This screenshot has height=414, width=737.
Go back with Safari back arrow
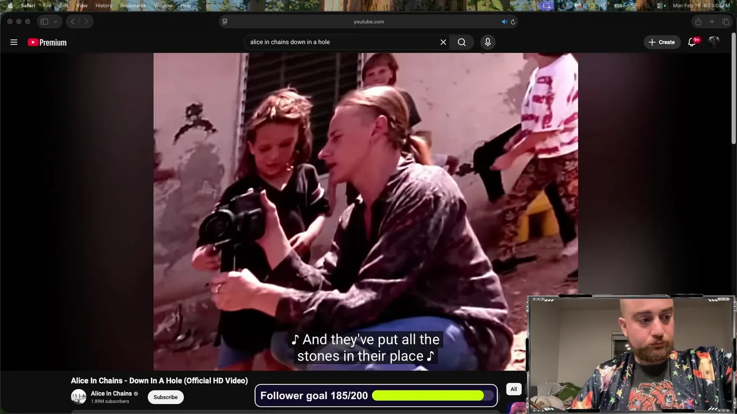(x=73, y=21)
